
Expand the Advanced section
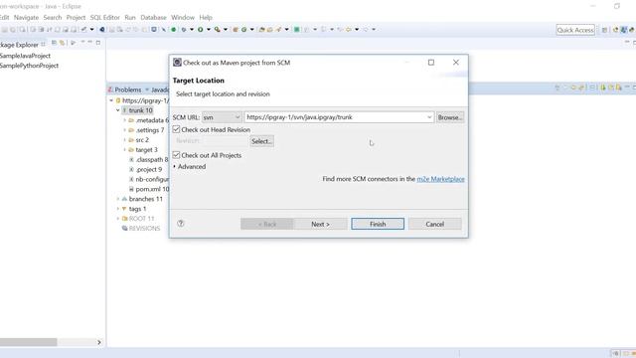coord(190,166)
